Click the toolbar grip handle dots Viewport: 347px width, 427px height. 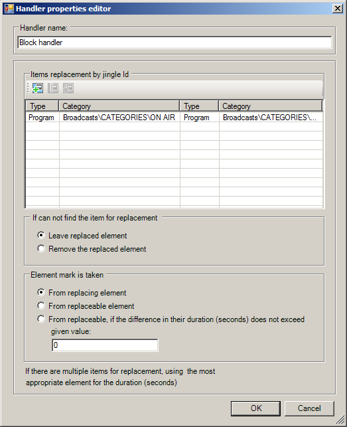[x=28, y=88]
